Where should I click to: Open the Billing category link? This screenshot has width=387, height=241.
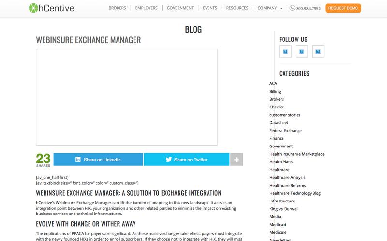(275, 92)
